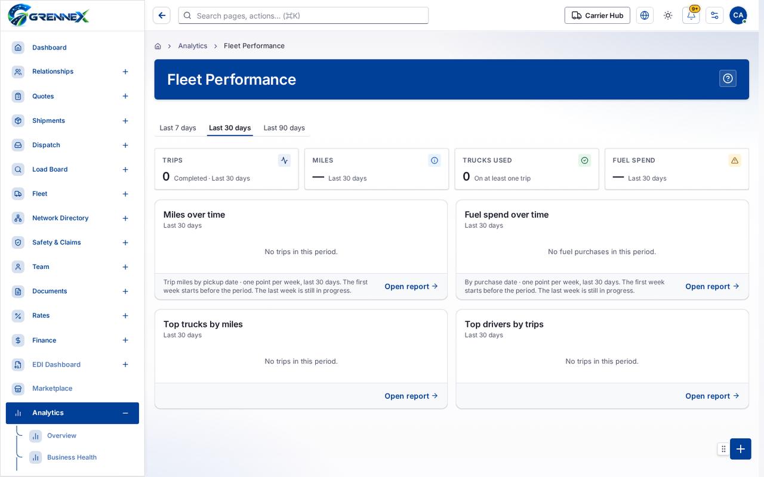
Task: Toggle the light theme sun icon
Action: point(668,16)
